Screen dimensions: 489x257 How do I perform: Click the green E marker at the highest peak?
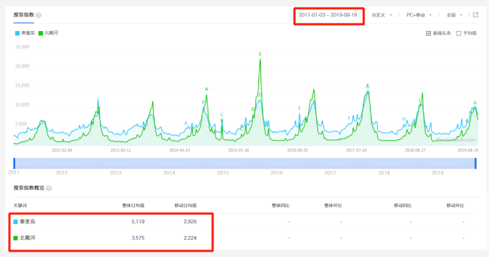coord(260,54)
